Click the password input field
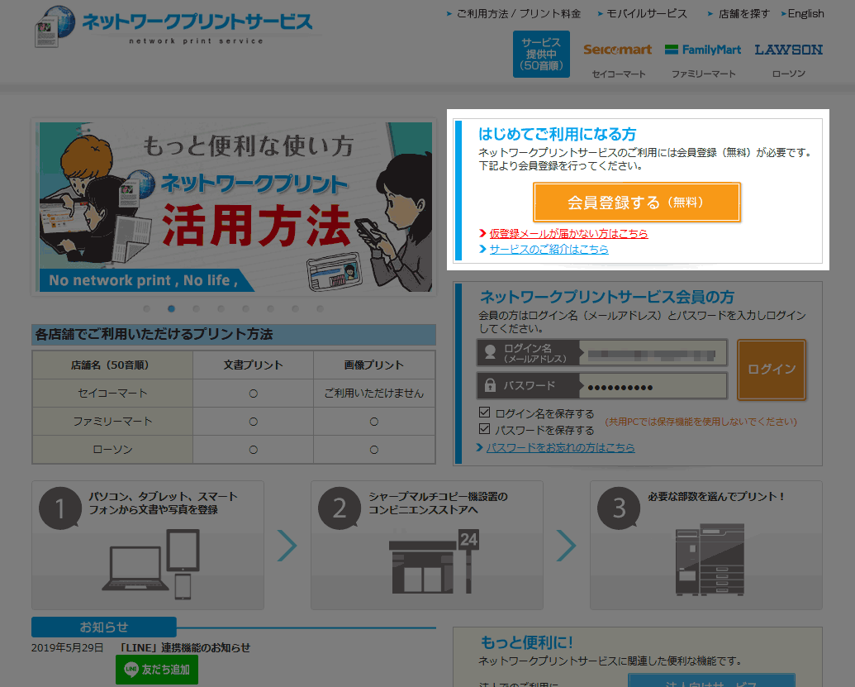Image resolution: width=855 pixels, height=687 pixels. 651,386
